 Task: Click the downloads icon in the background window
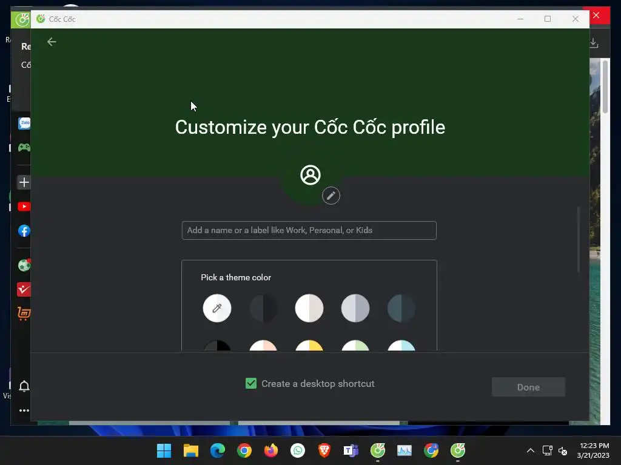pyautogui.click(x=594, y=43)
